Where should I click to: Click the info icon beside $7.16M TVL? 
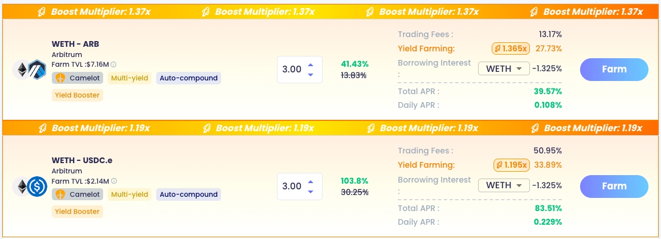click(x=113, y=64)
